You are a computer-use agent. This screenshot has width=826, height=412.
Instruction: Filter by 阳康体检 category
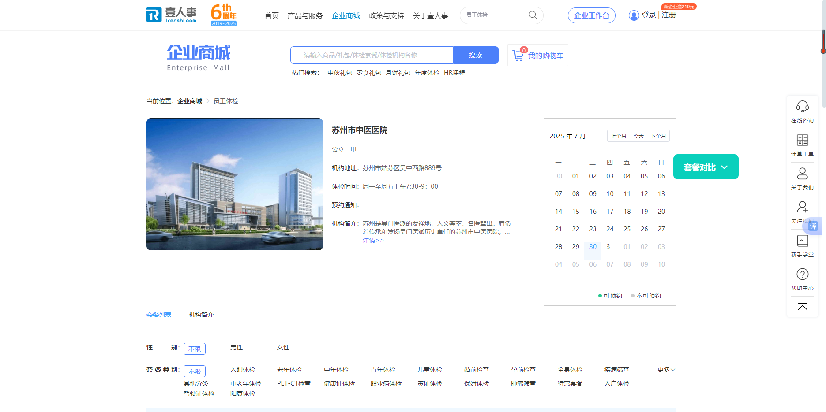(x=243, y=393)
